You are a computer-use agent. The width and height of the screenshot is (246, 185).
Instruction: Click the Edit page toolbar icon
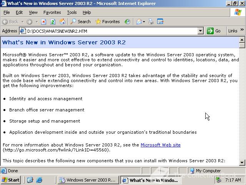click(160, 22)
